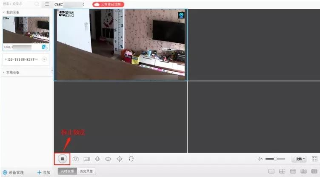Expand the DS-7816N-K2 device node
The height and width of the screenshot is (177, 320).
[x=6, y=59]
